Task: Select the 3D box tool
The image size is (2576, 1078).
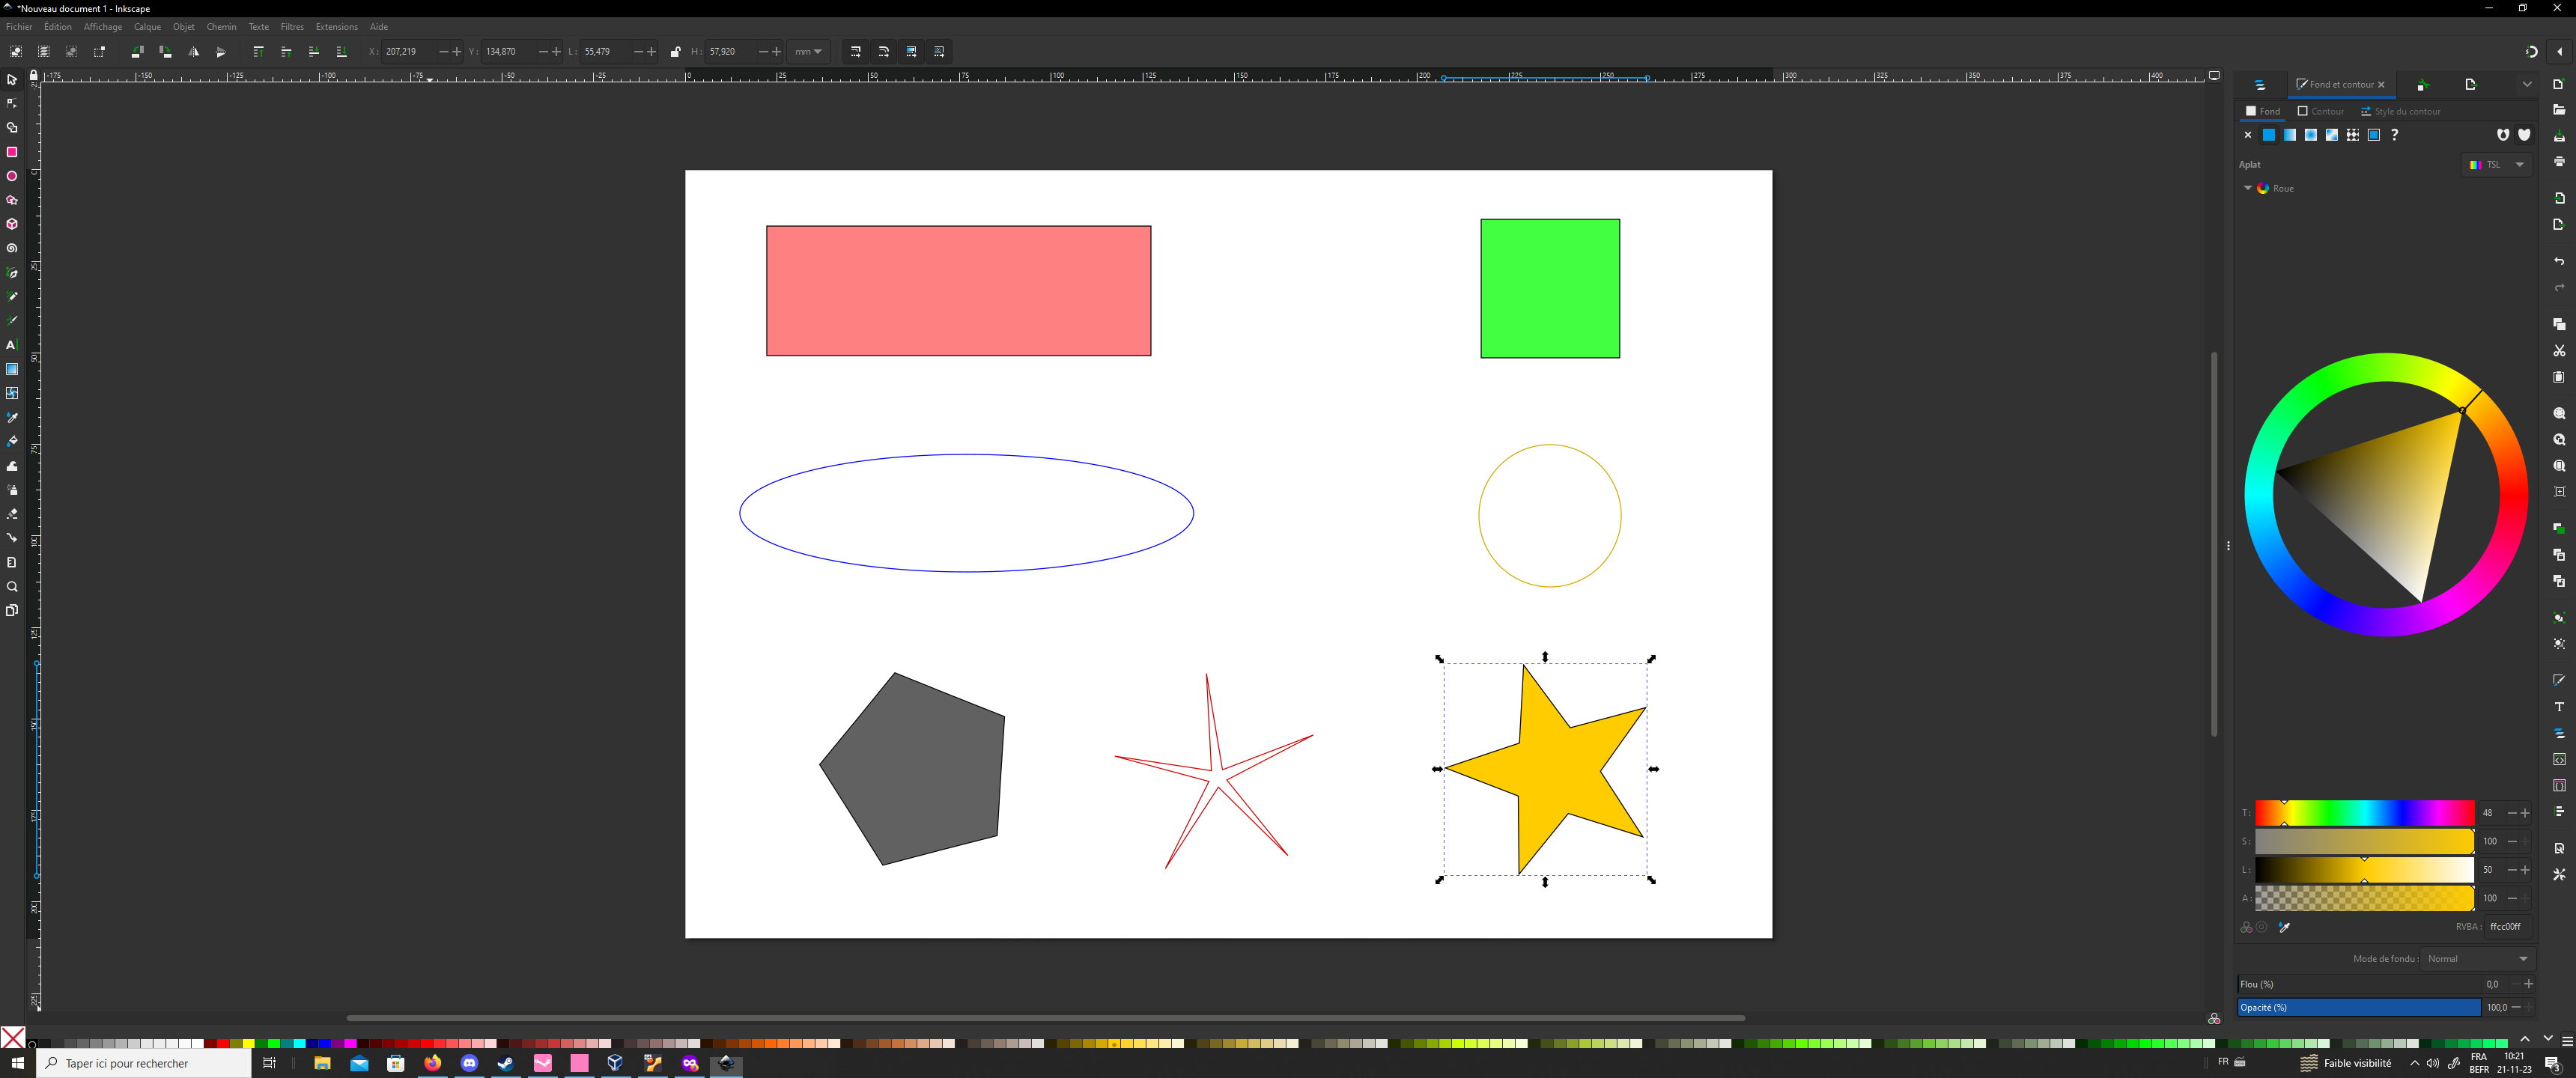Action: (12, 224)
